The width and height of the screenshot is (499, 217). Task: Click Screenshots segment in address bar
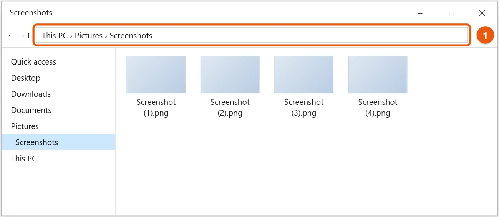pos(131,36)
